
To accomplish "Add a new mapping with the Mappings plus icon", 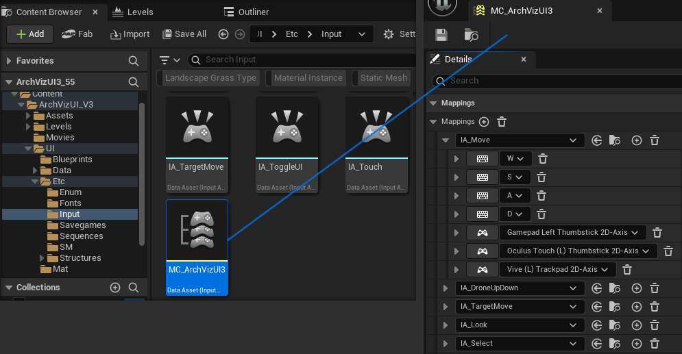I will tap(484, 122).
